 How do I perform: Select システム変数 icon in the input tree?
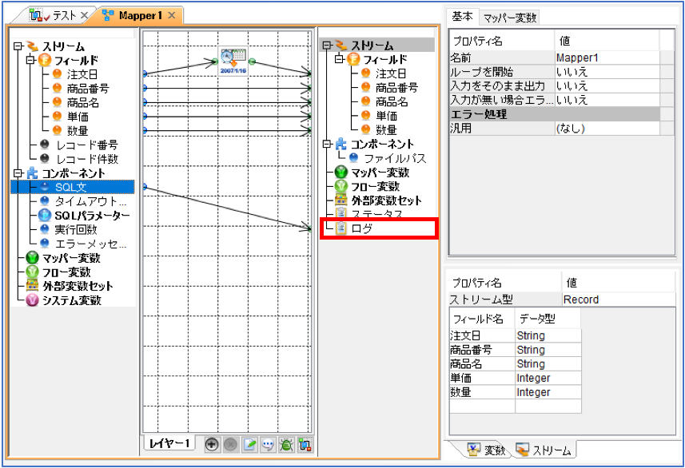pos(32,300)
